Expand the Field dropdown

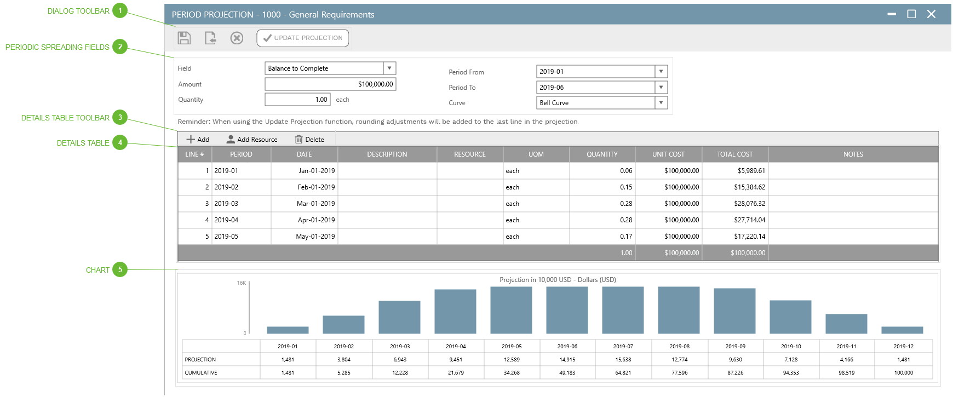(x=389, y=68)
